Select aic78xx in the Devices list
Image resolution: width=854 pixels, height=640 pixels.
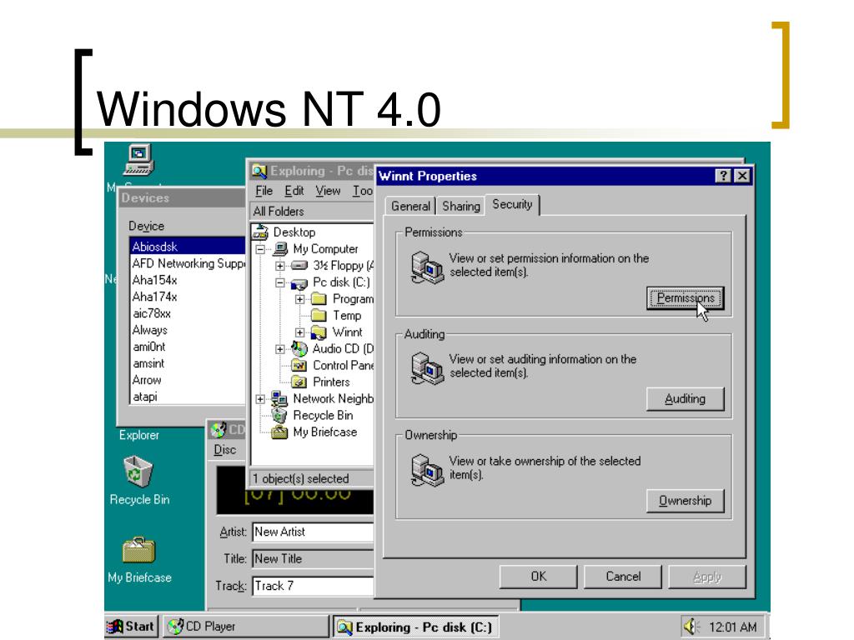[188, 313]
